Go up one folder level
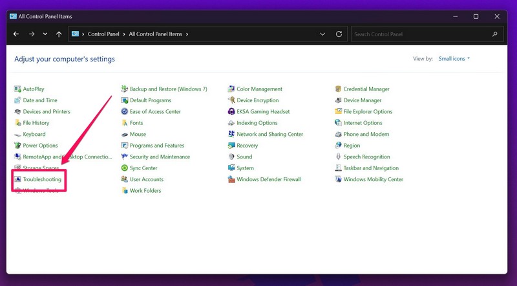The width and height of the screenshot is (517, 286). [x=59, y=34]
